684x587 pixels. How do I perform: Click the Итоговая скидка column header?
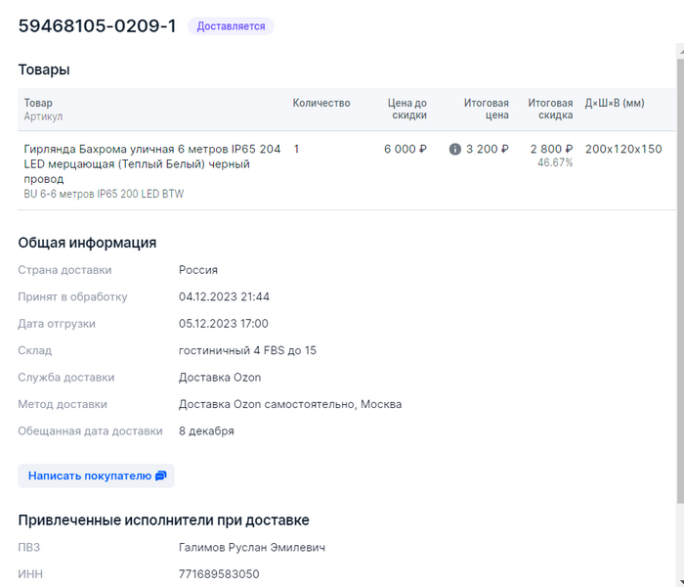point(550,109)
